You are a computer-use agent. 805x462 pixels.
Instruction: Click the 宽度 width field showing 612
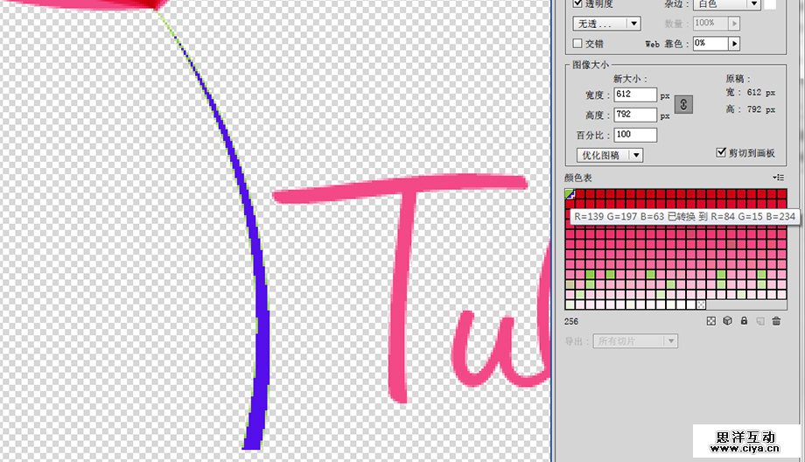click(x=635, y=94)
